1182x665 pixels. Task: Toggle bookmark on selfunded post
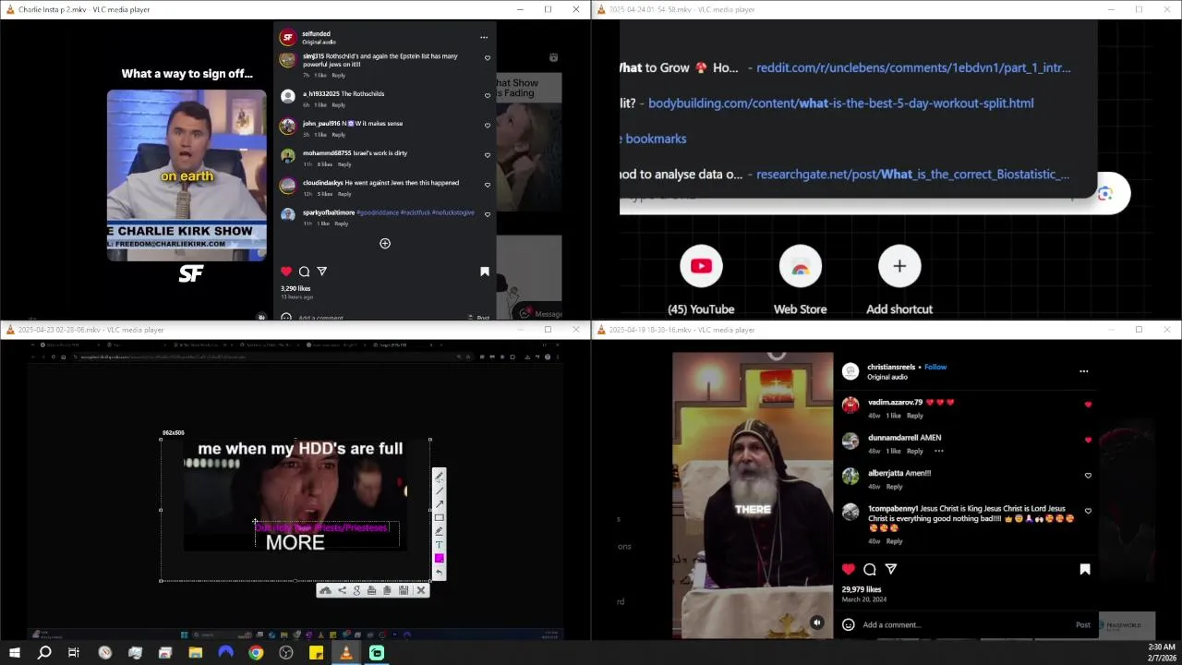pyautogui.click(x=485, y=272)
